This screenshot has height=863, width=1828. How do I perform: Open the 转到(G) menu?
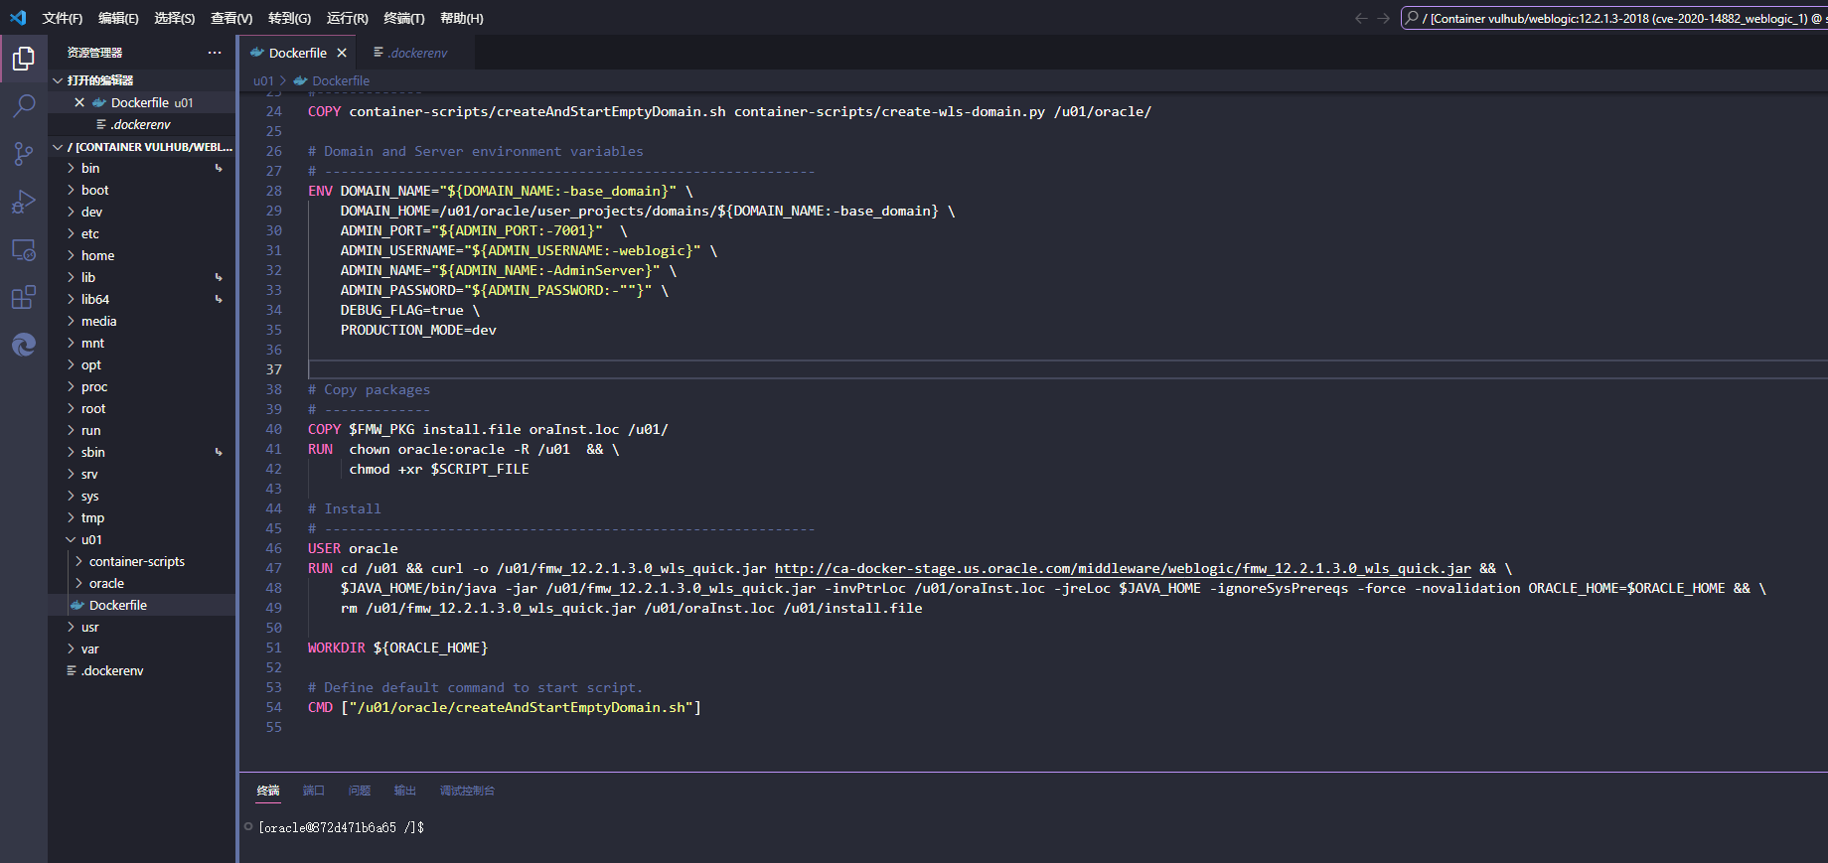click(289, 18)
